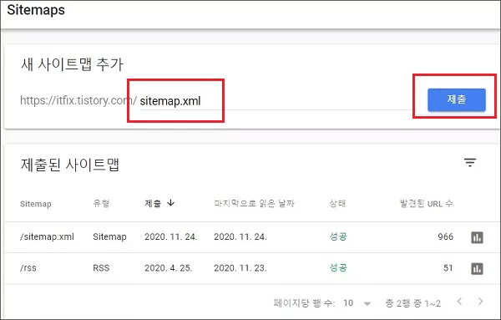
Task: Click the https://itfix.tistory.com/ URL prefix
Action: click(x=78, y=100)
